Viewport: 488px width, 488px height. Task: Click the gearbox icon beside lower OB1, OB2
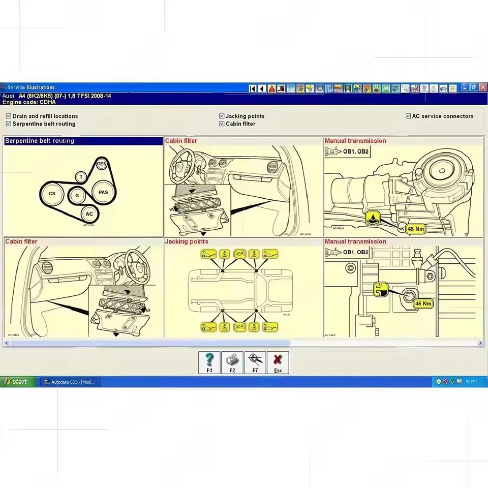(x=333, y=252)
